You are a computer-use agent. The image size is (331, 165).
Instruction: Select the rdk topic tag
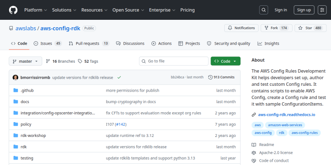[282, 133]
